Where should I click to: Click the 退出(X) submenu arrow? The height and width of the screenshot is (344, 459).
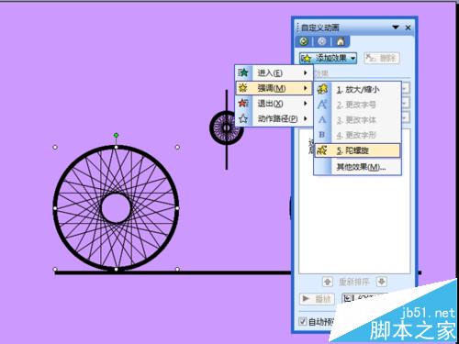pos(305,104)
